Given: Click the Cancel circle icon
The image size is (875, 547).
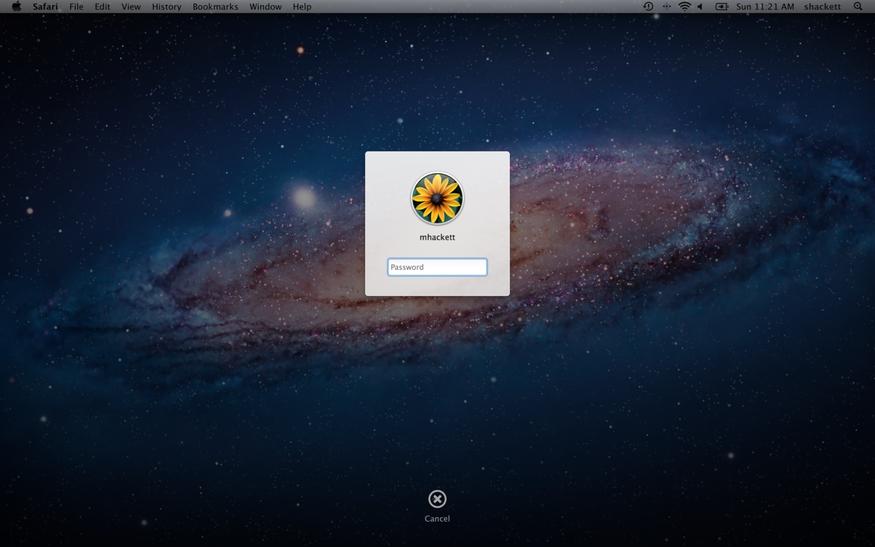Looking at the screenshot, I should point(437,499).
